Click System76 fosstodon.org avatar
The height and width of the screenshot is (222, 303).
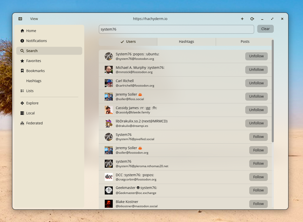109,56
